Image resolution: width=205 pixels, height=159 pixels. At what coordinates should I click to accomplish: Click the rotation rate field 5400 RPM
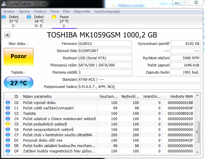coord(185,58)
